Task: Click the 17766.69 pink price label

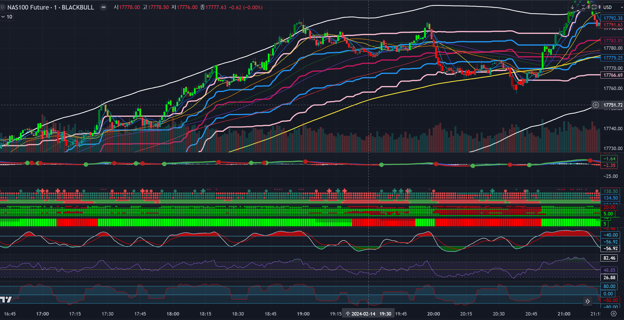Action: click(613, 75)
